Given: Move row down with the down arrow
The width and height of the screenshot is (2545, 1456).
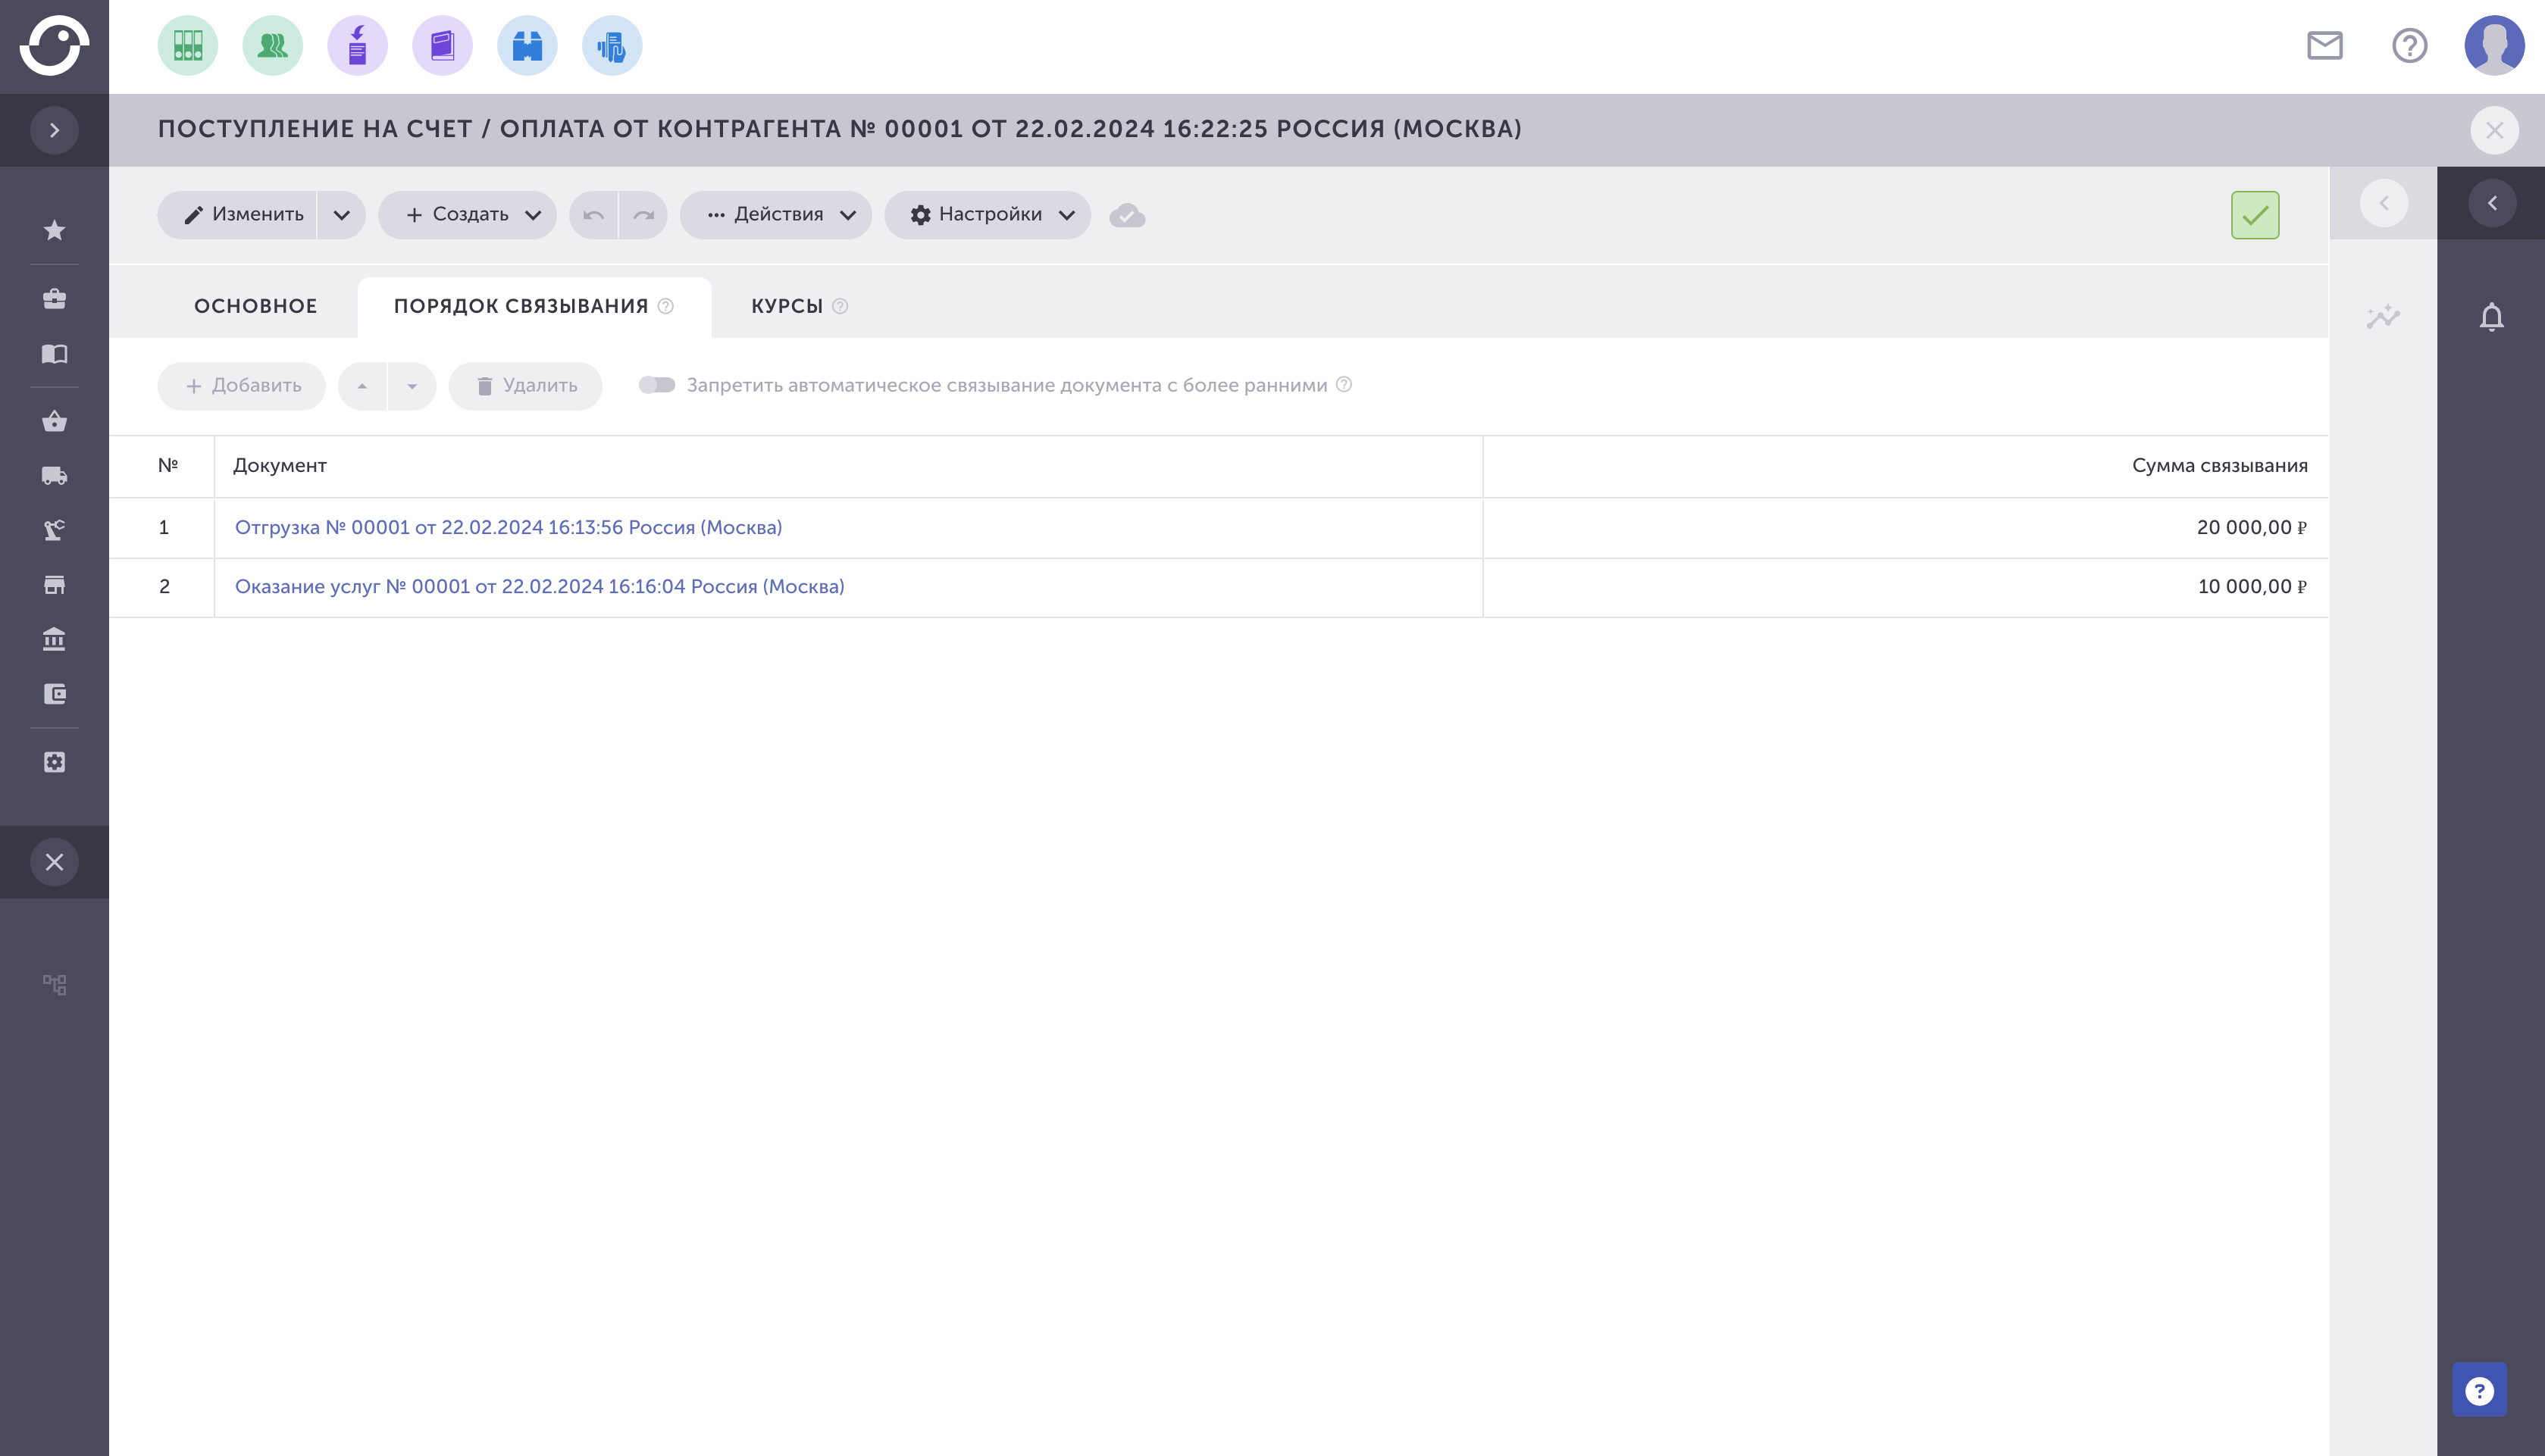Looking at the screenshot, I should coord(412,386).
